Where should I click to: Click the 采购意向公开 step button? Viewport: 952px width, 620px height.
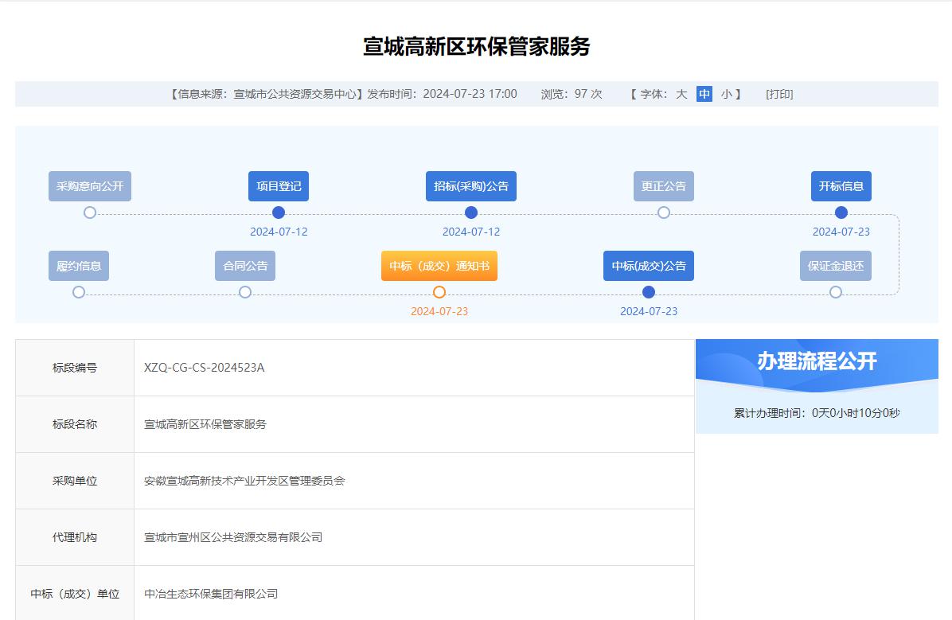click(x=90, y=186)
